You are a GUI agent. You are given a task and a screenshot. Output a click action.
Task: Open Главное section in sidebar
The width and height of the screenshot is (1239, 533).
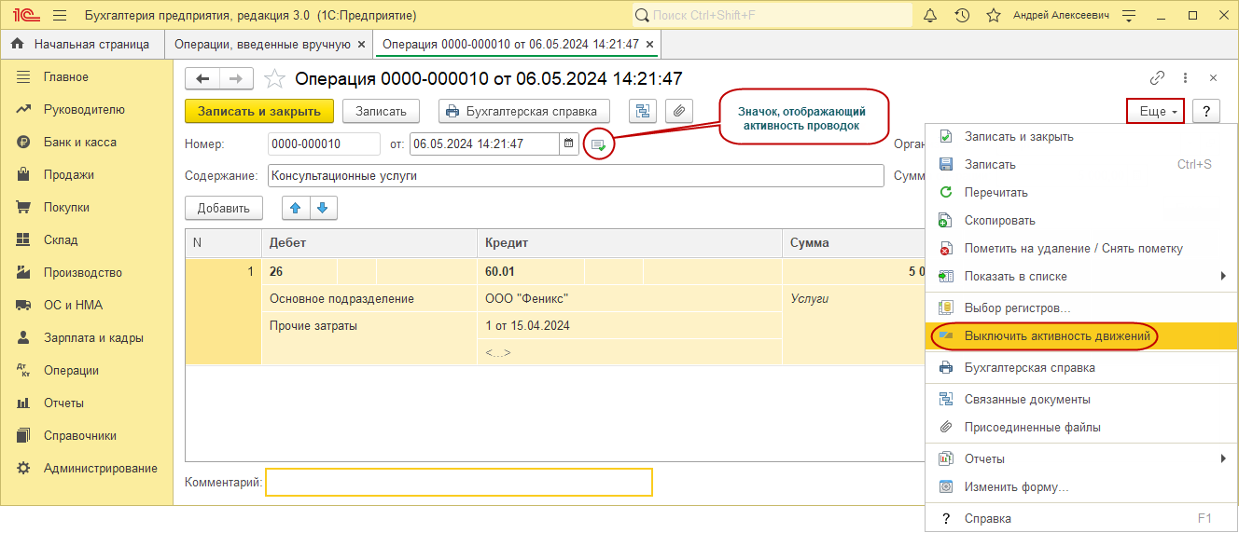(x=87, y=76)
